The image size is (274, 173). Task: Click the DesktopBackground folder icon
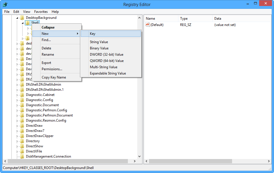[x=22, y=18]
